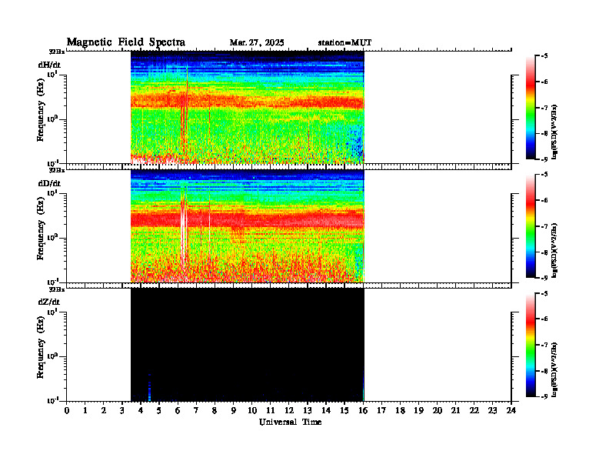Click the "5" hour tick label
609x471 pixels.
click(159, 411)
